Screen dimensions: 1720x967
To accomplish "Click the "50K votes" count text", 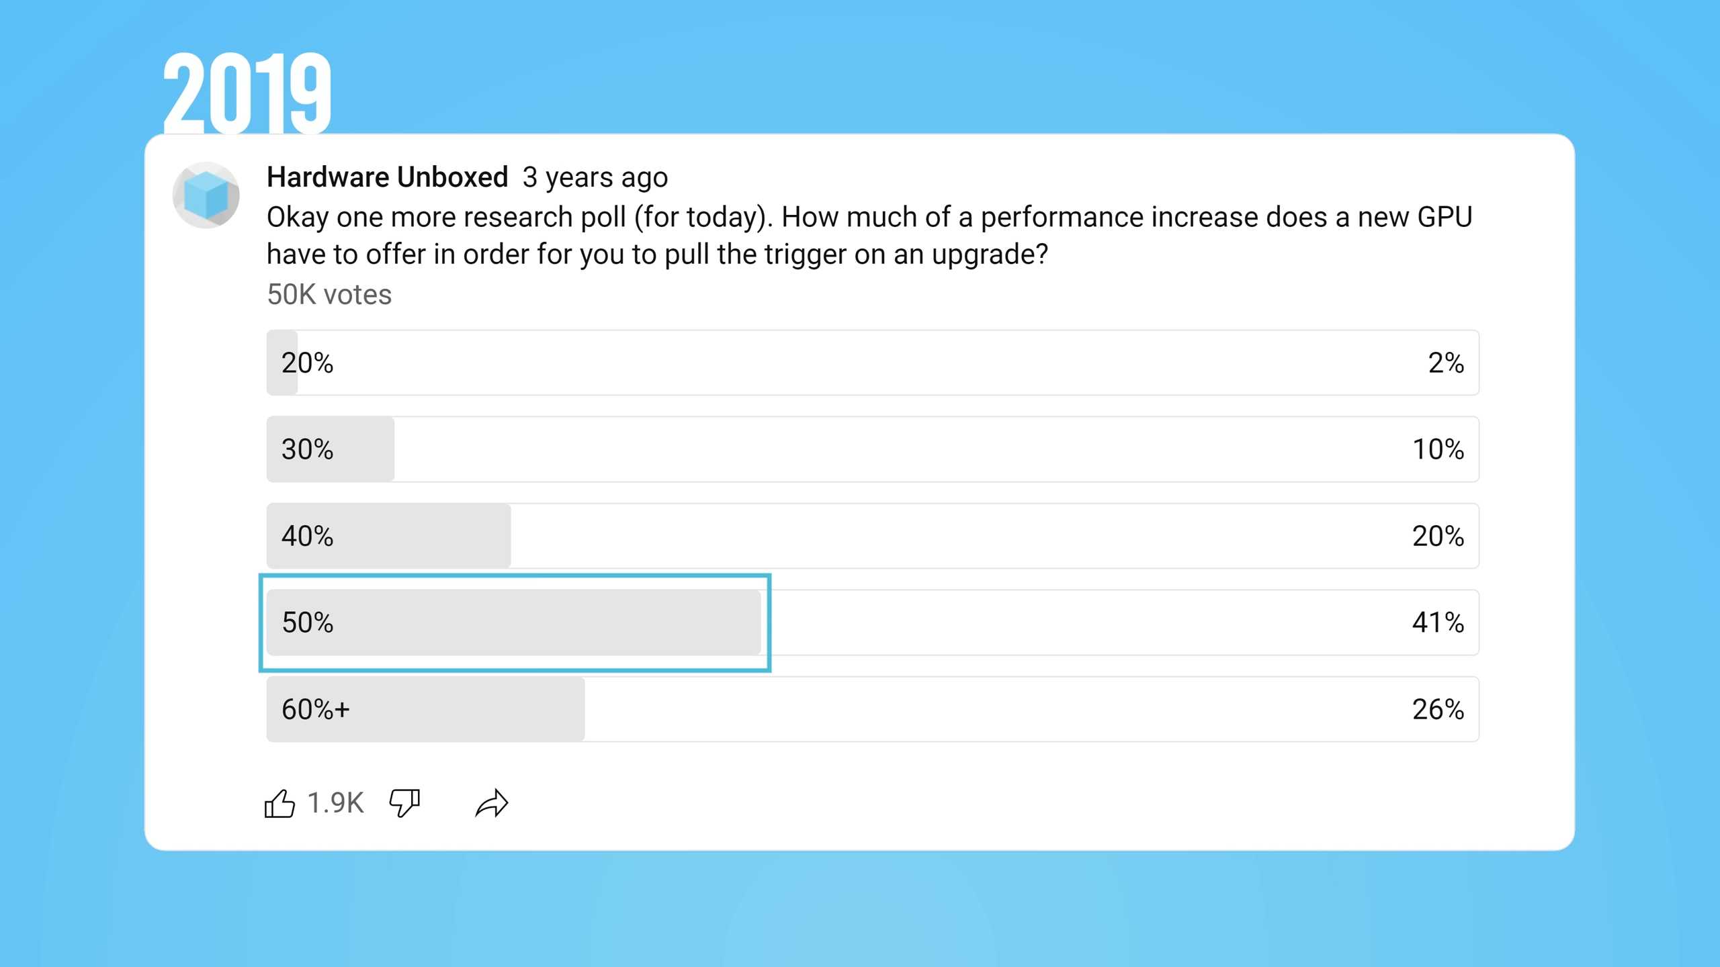I will (x=329, y=294).
